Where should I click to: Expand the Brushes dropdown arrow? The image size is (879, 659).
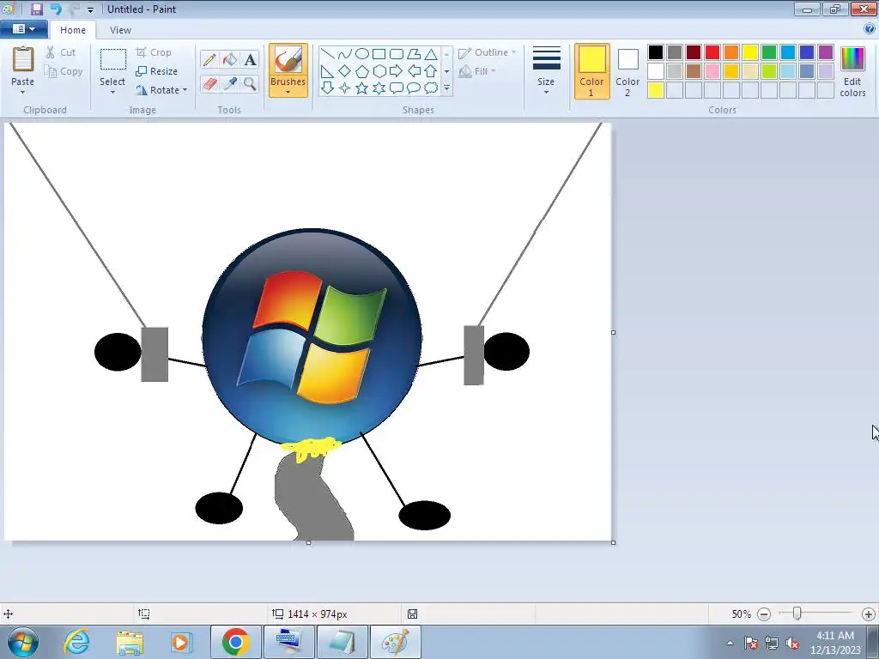point(288,92)
